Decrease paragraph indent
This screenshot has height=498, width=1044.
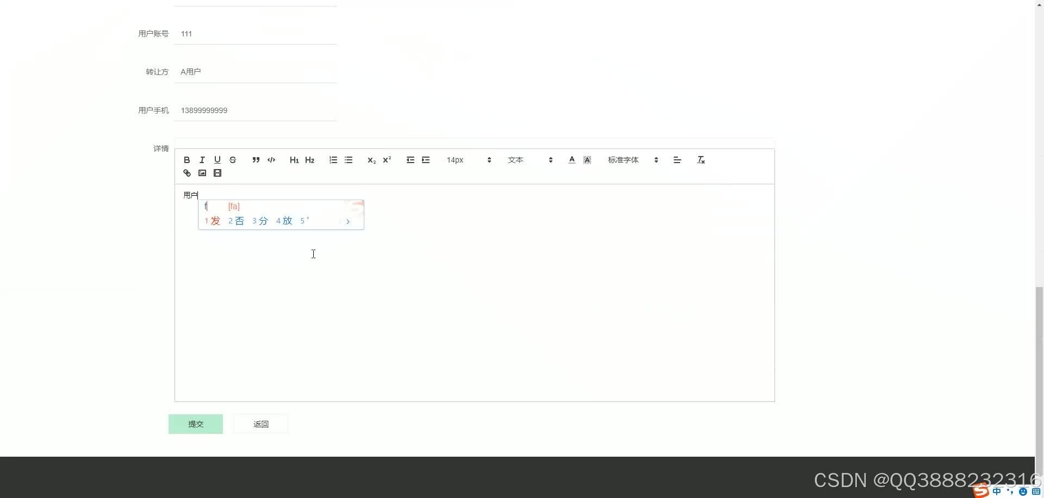point(410,160)
